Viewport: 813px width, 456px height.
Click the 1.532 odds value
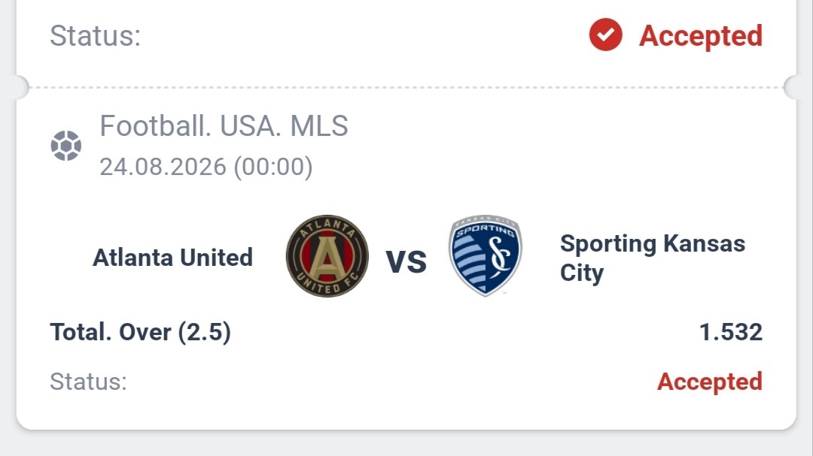[x=730, y=332]
